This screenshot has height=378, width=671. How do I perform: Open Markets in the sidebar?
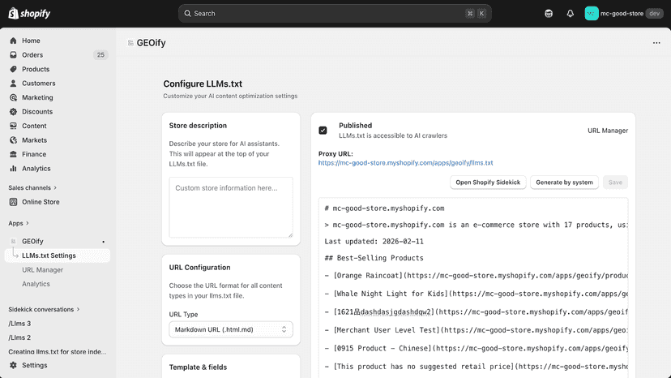[34, 140]
